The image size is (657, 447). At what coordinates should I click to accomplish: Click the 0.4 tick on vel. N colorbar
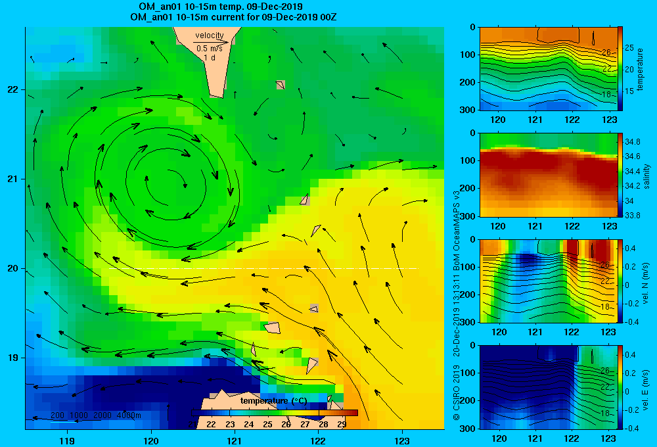[631, 248]
